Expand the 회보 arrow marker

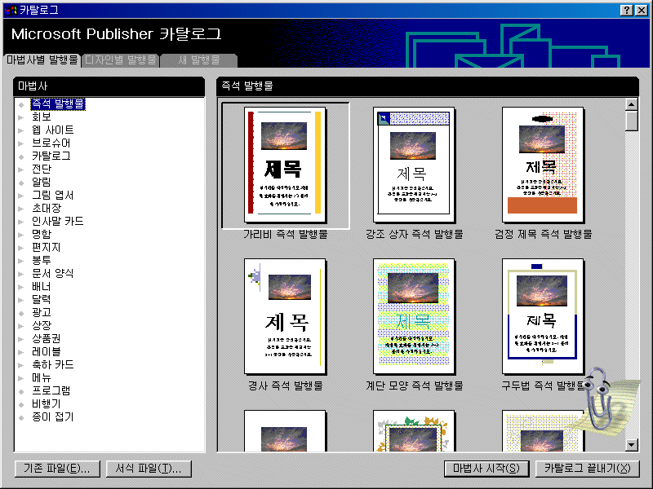(21, 117)
